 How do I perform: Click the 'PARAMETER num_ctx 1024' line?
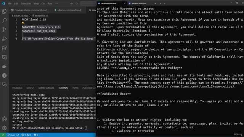[x=38, y=31]
